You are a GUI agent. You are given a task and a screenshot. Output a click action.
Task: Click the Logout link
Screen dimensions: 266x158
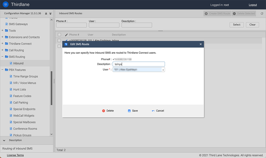(253, 5)
